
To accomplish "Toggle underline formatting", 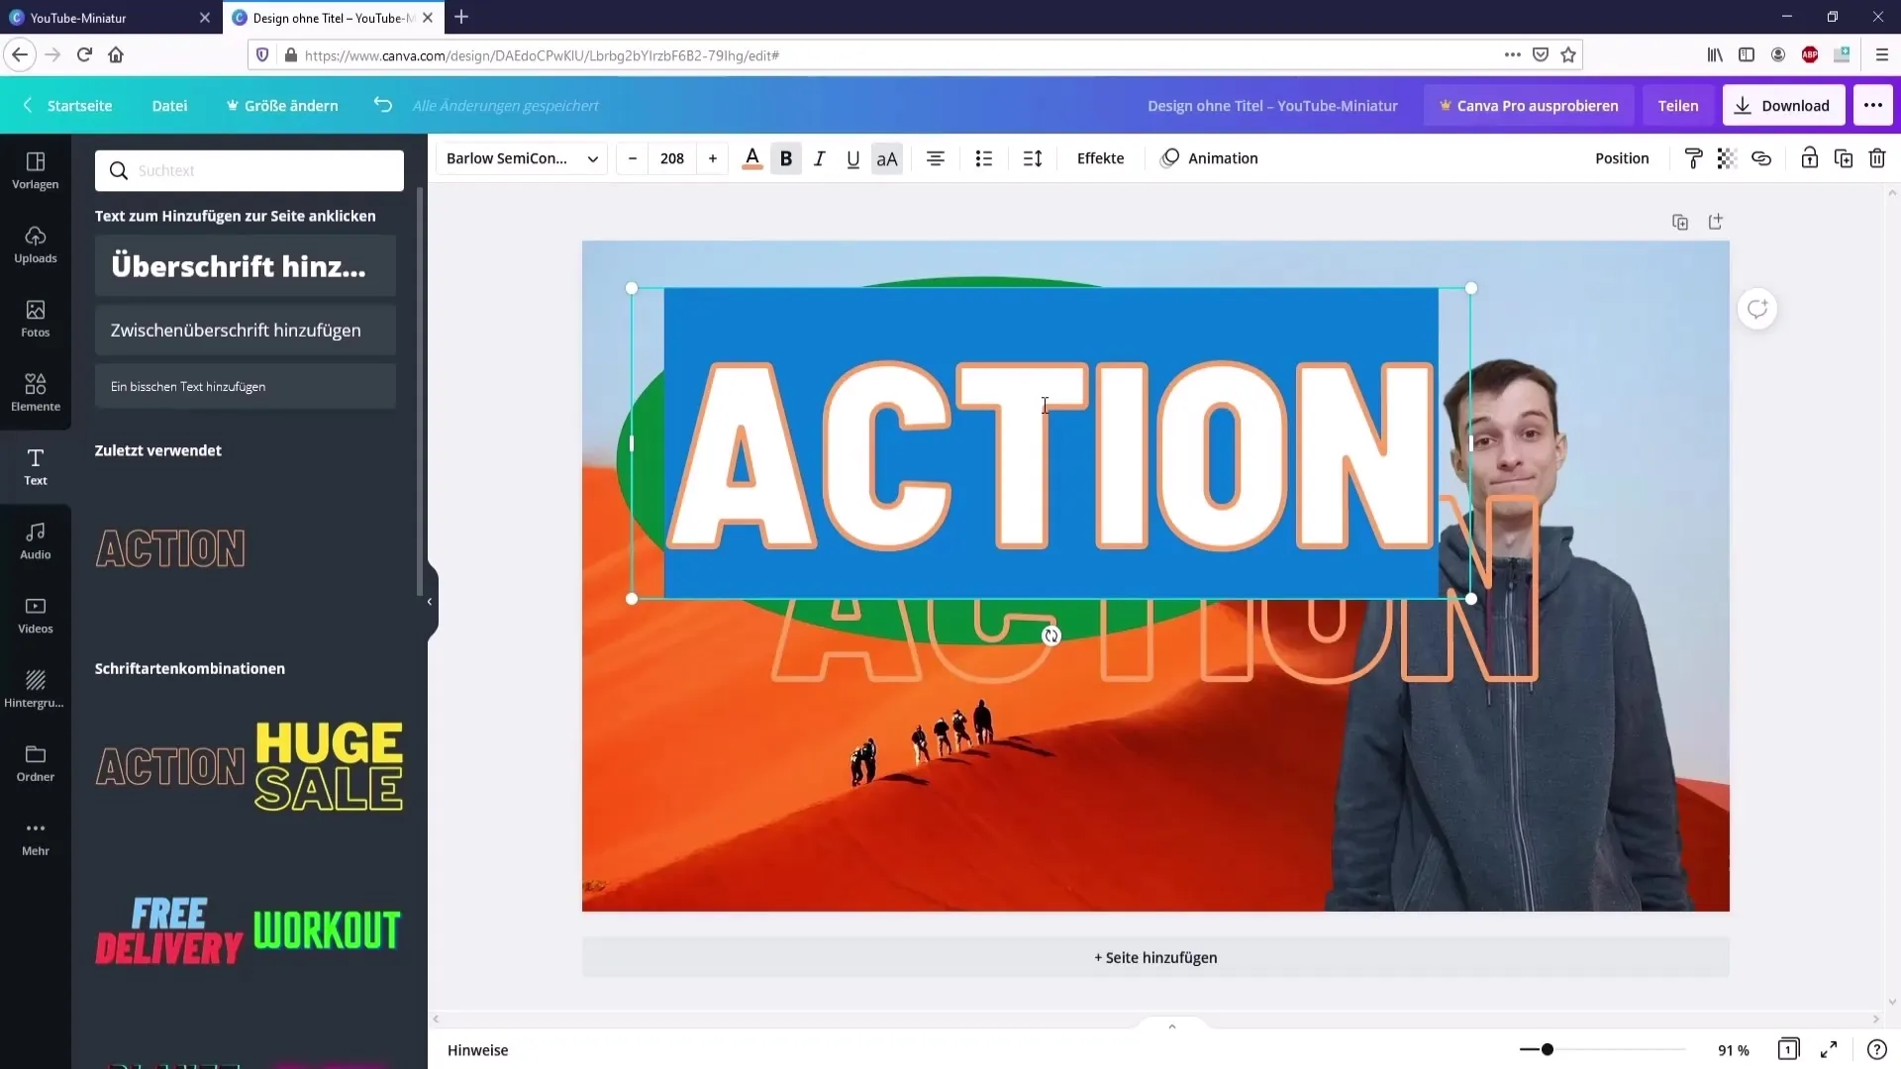I will click(x=853, y=158).
